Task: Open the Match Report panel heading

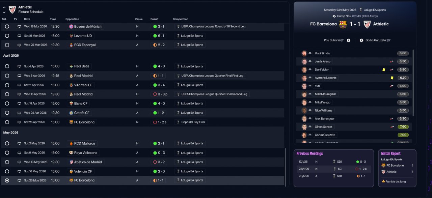Action: (390, 153)
